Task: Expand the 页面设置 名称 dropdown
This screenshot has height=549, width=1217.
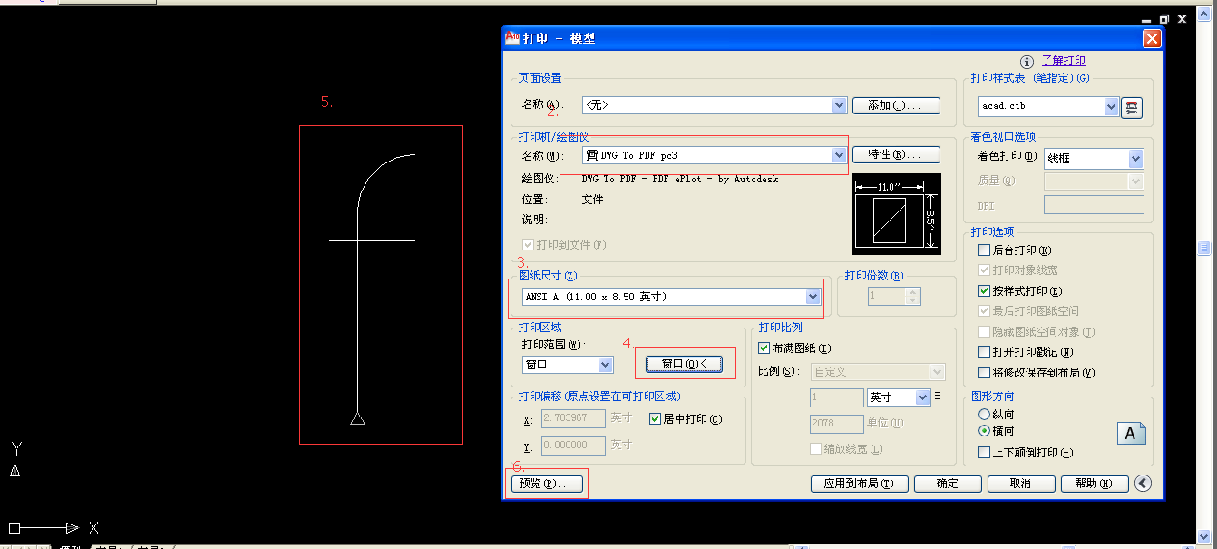Action: tap(839, 105)
